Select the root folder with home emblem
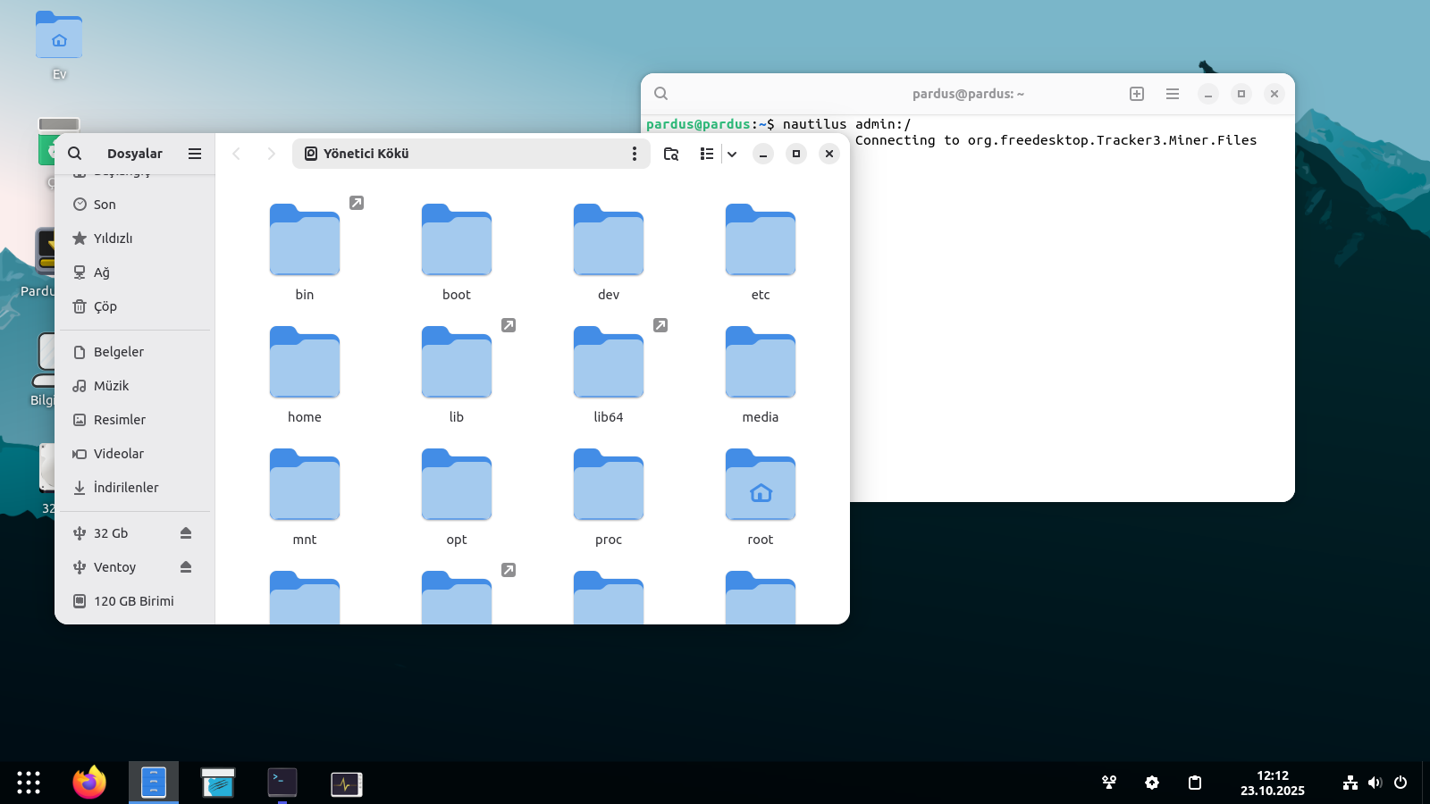The width and height of the screenshot is (1430, 804). tap(761, 495)
